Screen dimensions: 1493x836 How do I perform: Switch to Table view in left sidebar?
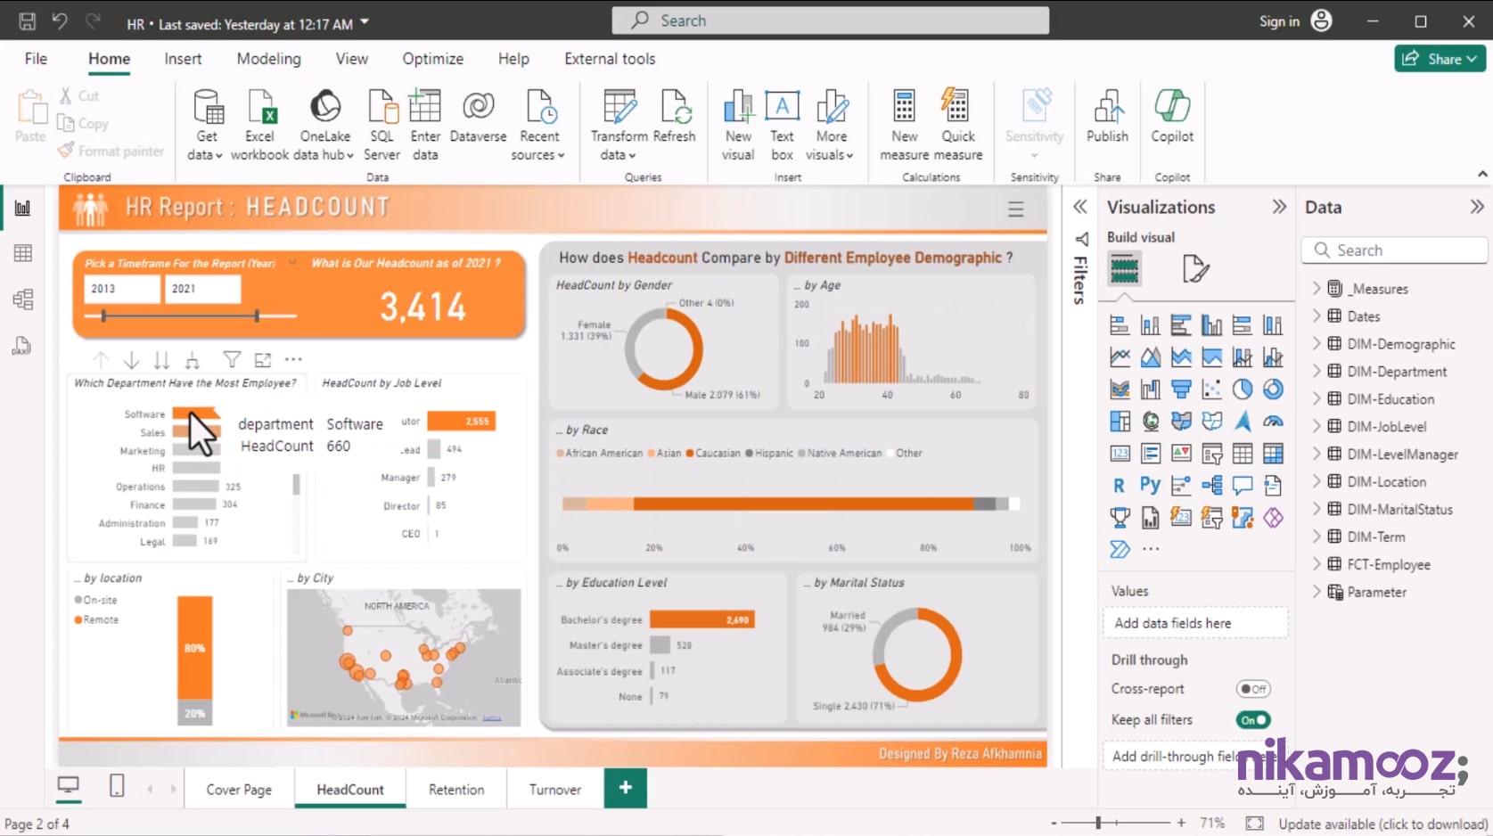23,253
